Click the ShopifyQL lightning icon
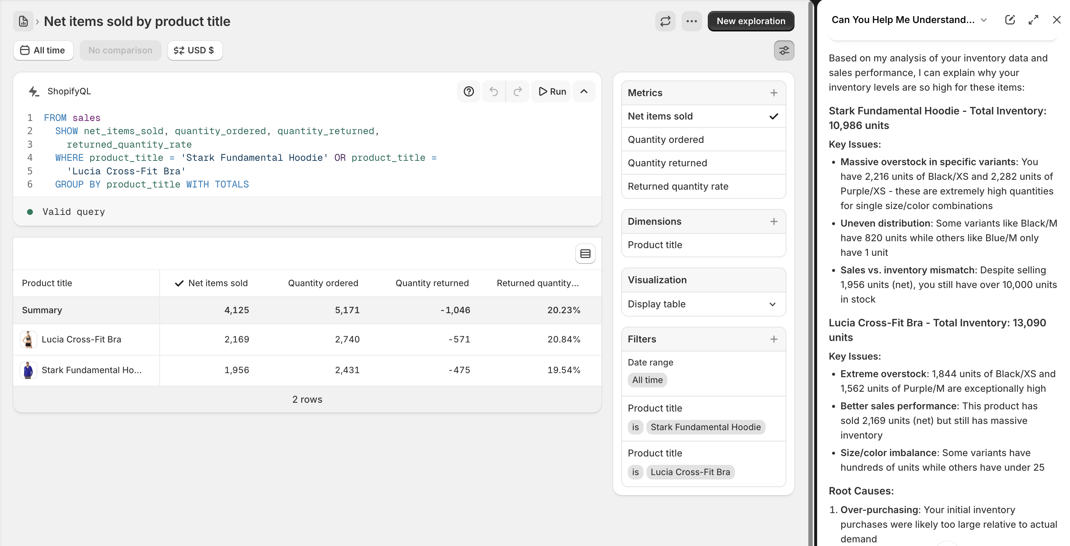Viewport: 1070px width, 546px height. point(34,91)
